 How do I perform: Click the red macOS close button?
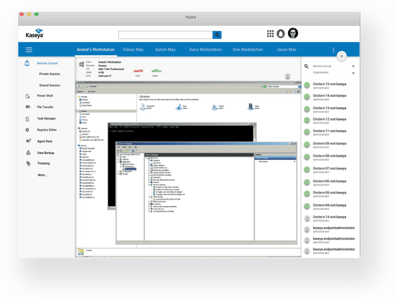[x=22, y=14]
